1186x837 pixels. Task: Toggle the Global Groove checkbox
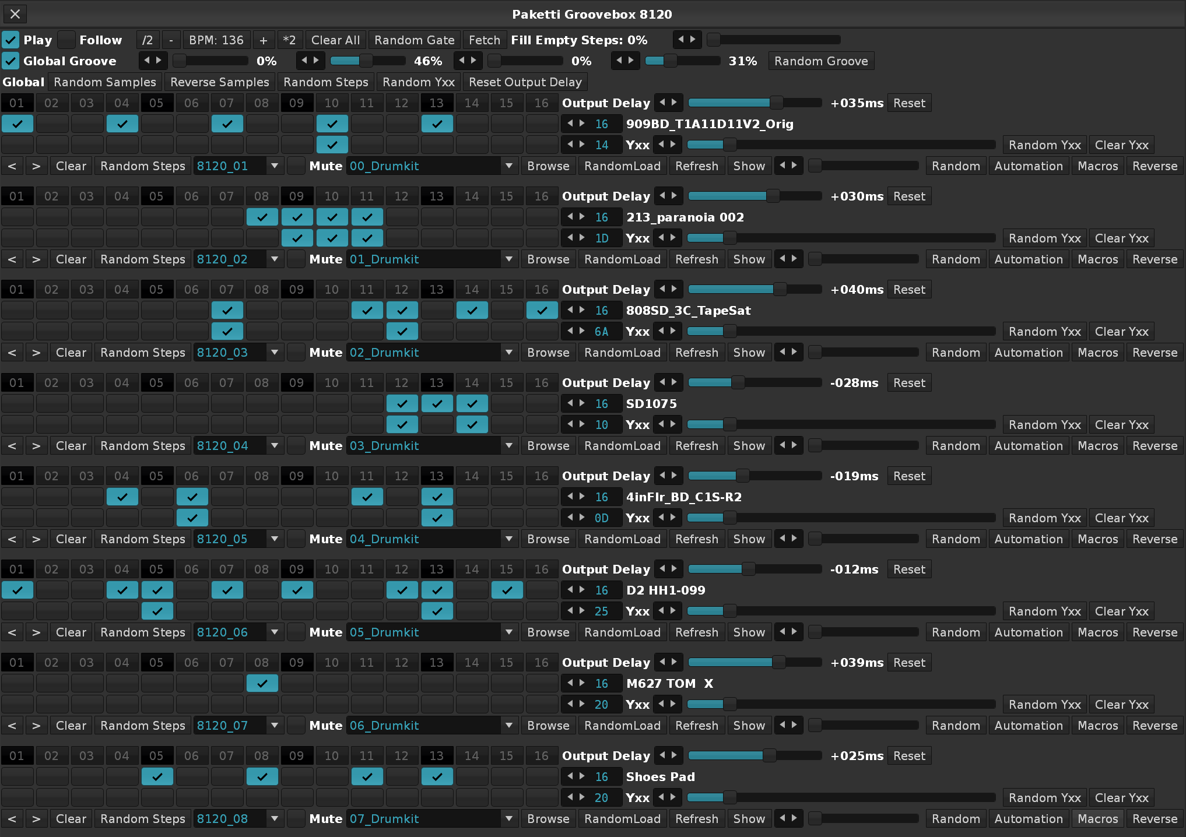10,61
